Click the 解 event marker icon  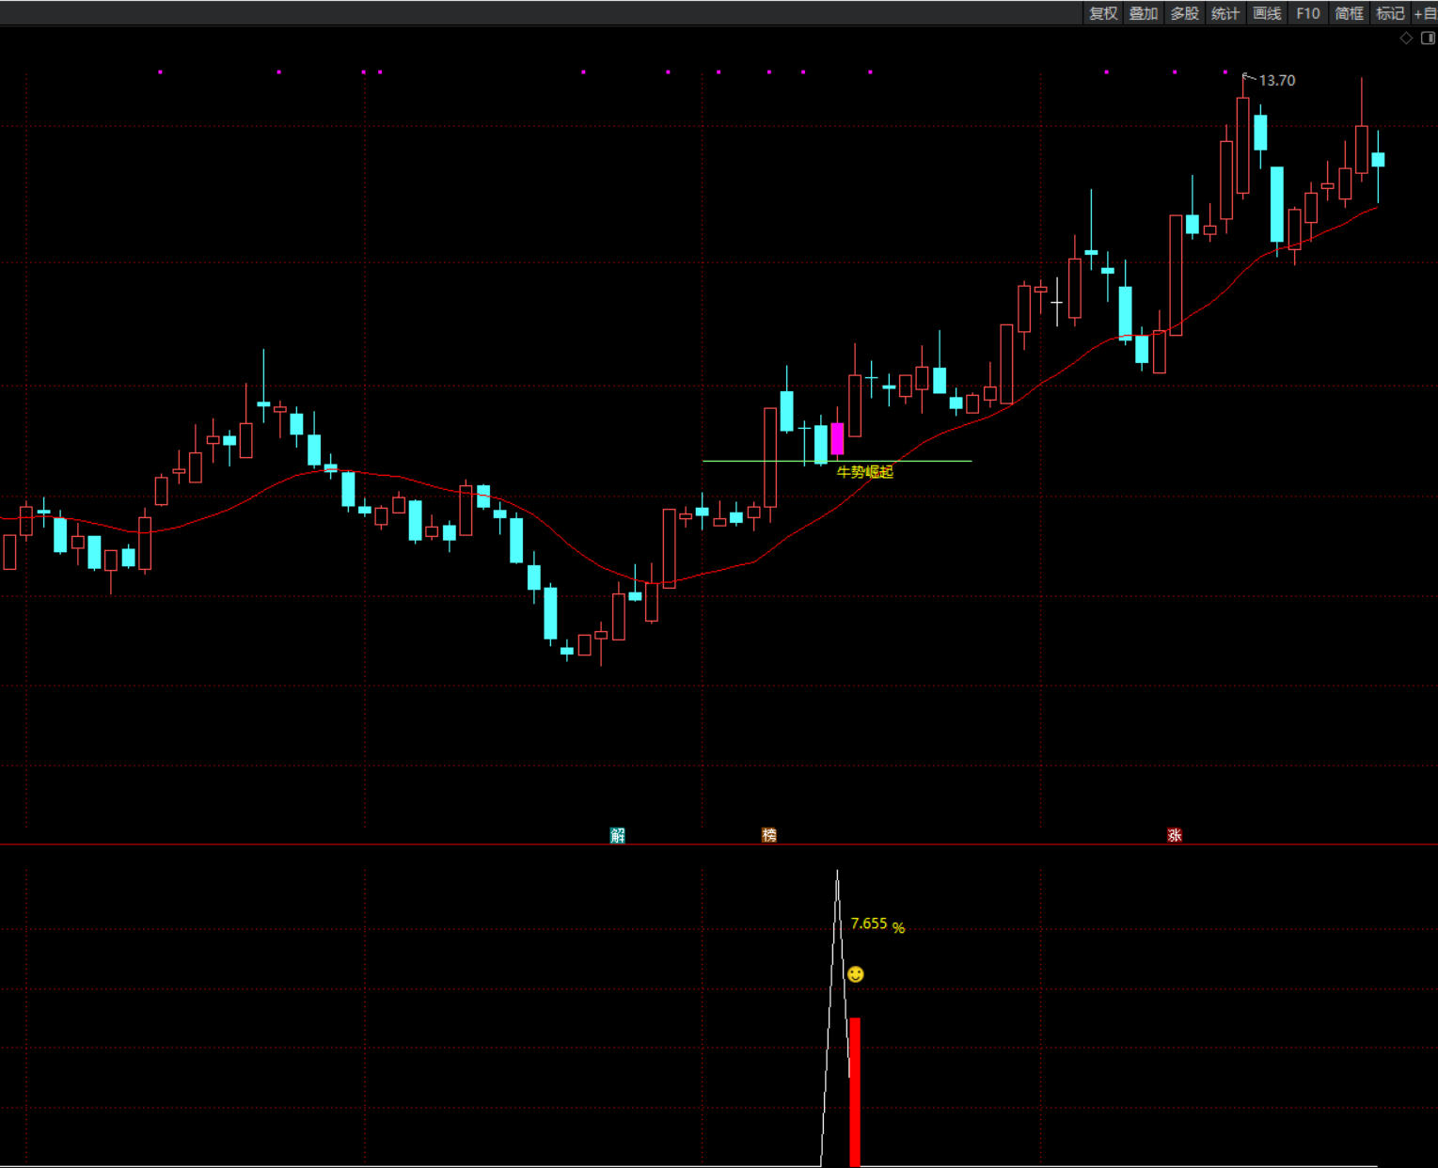[x=618, y=835]
